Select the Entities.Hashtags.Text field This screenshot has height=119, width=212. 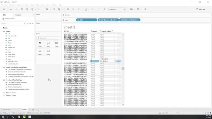coord(15,87)
